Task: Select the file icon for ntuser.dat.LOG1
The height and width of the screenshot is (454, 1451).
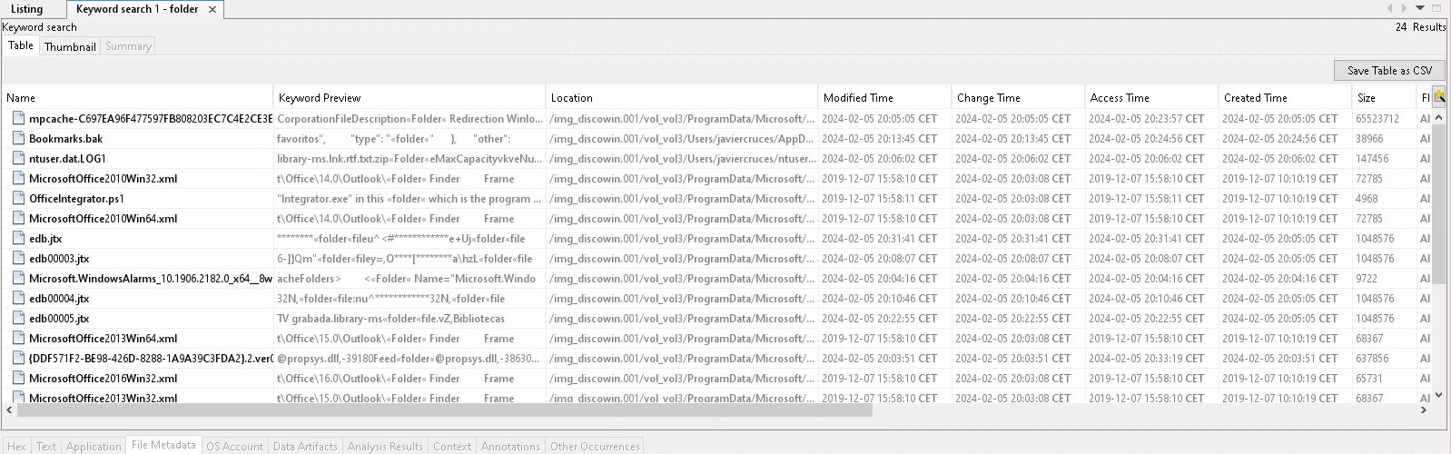Action: point(17,158)
